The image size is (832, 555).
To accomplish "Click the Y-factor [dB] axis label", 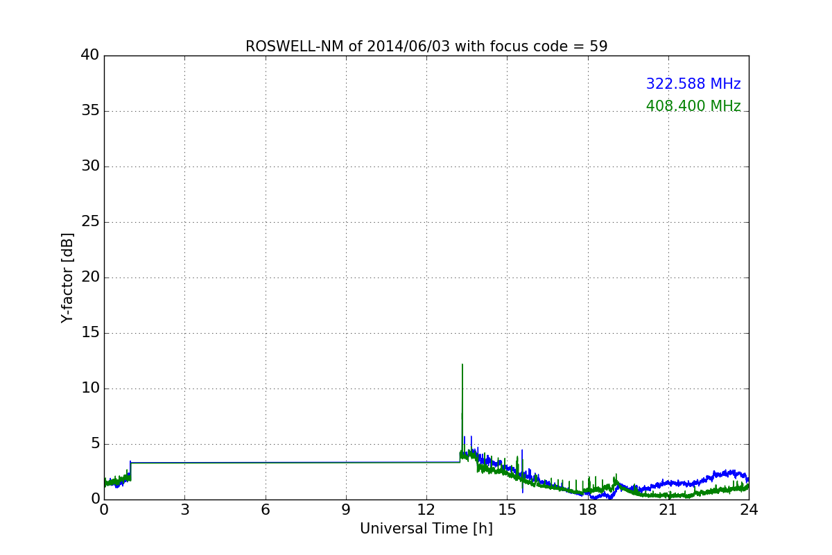I will click(67, 277).
